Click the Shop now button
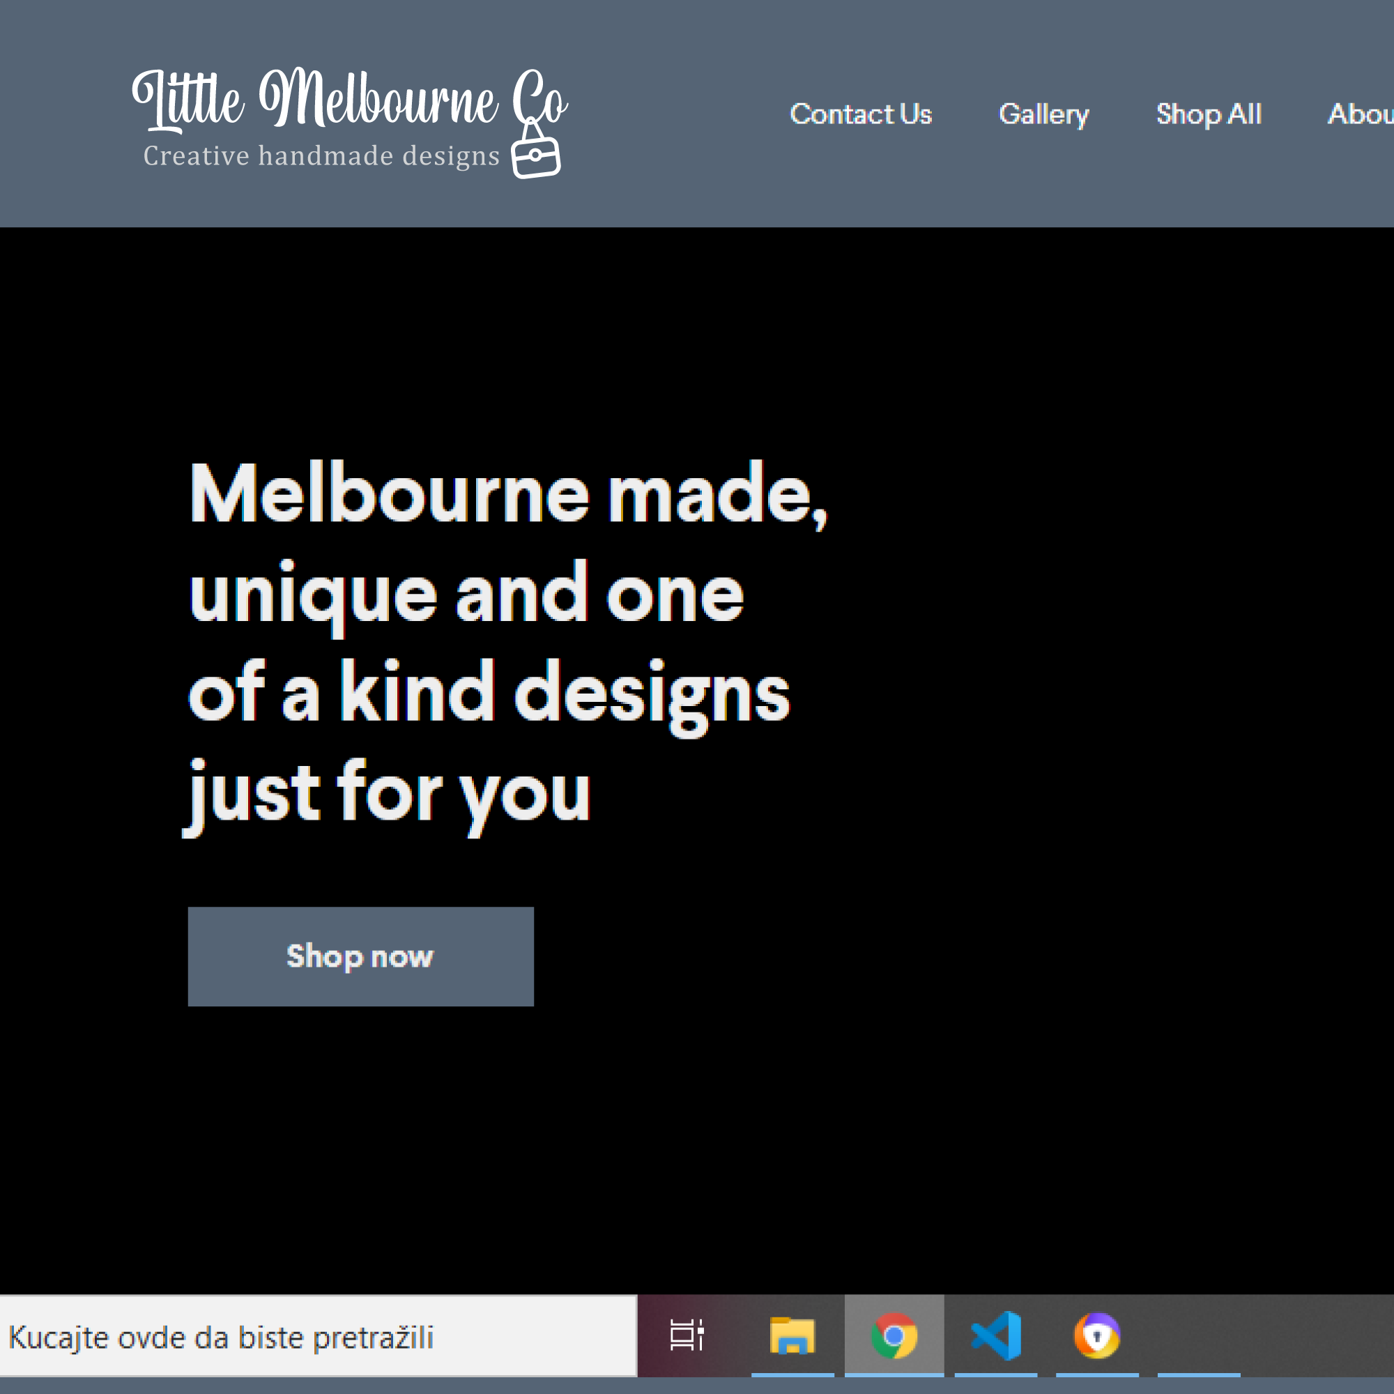This screenshot has width=1394, height=1394. [360, 956]
